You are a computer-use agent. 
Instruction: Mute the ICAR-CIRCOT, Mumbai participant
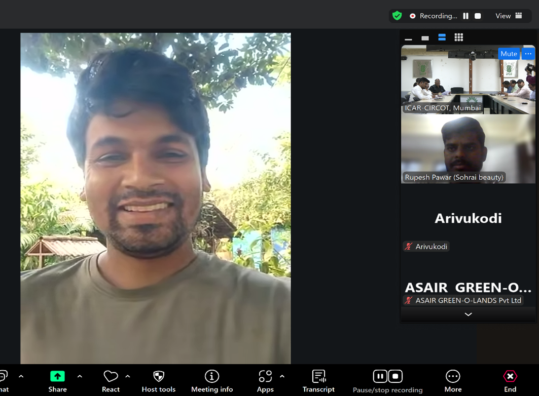tap(508, 54)
